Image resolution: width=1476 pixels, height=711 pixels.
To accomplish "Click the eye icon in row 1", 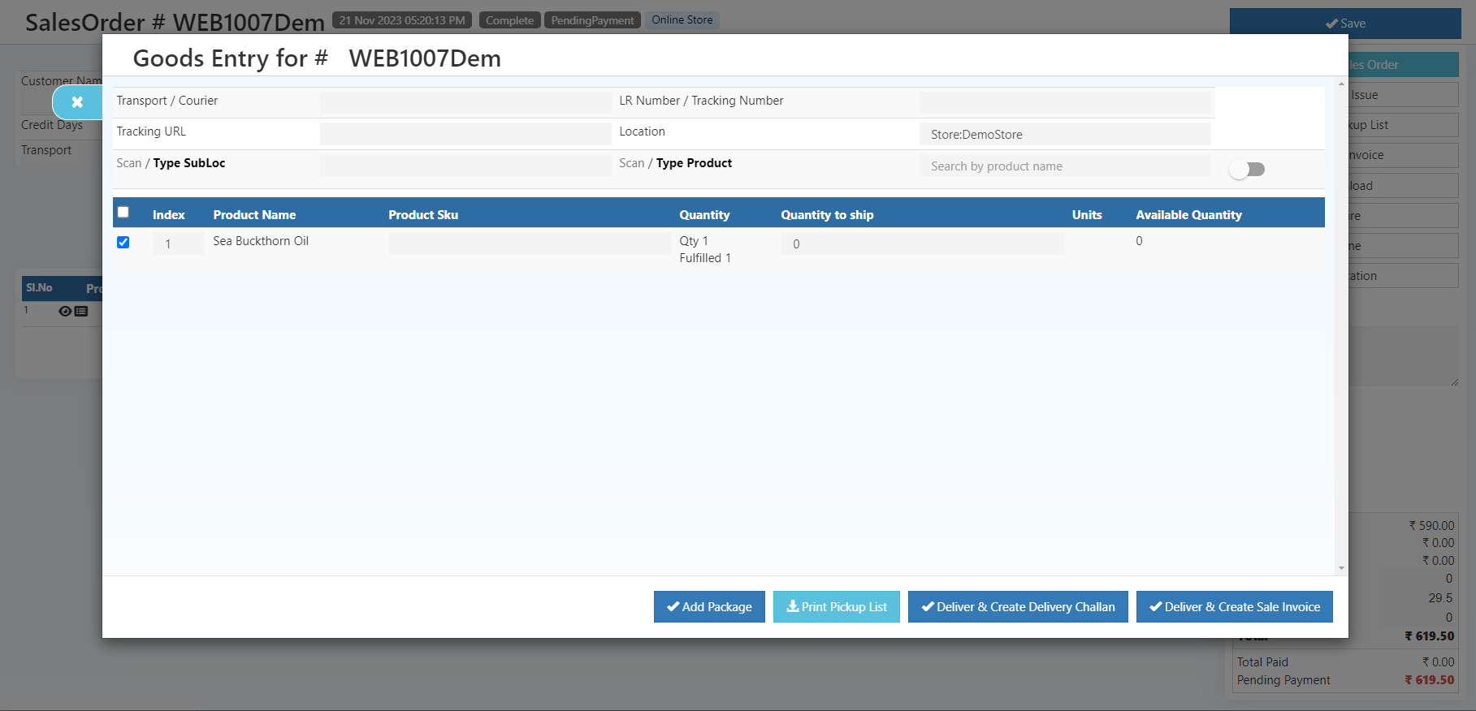I will (65, 311).
